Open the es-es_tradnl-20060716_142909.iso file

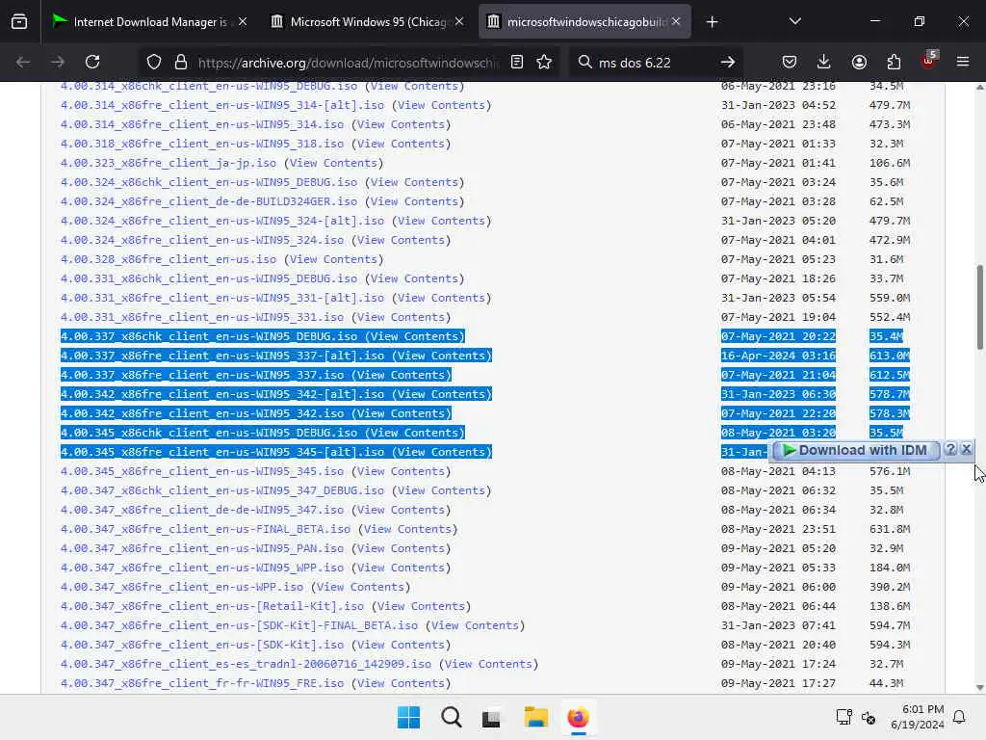(246, 664)
